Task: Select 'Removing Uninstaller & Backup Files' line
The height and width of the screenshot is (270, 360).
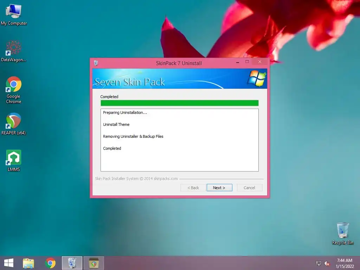Action: coord(133,136)
